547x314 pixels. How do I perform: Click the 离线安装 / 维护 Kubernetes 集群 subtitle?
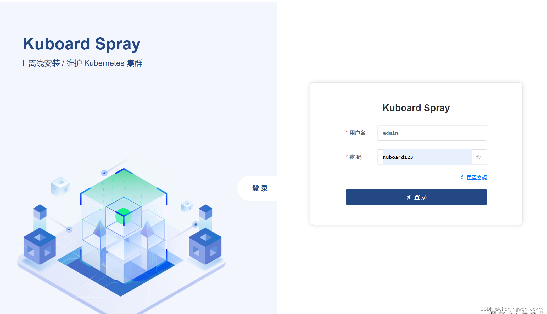point(85,63)
